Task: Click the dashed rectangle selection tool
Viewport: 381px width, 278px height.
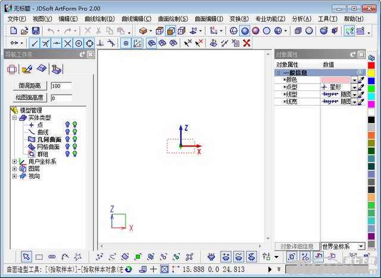Action: (39, 257)
